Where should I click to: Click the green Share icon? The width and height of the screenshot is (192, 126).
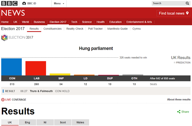click(x=179, y=112)
